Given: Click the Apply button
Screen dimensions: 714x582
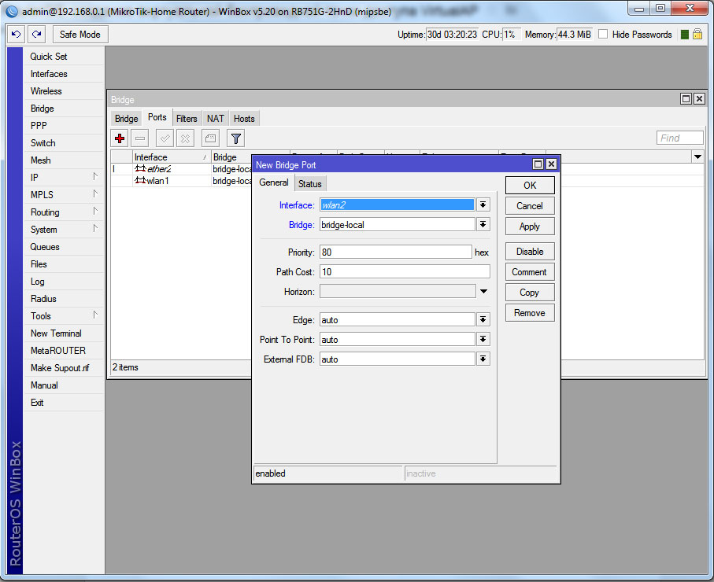Looking at the screenshot, I should 529,227.
